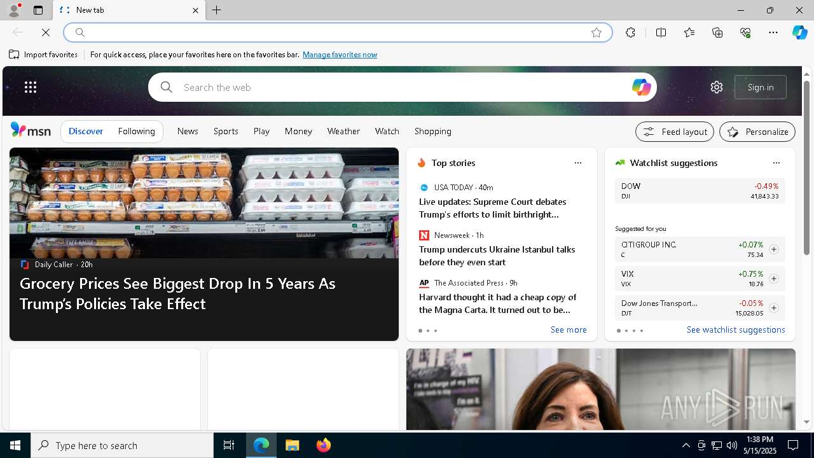Open Supreme Court birthright live updates story
The height and width of the screenshot is (458, 814).
493,208
